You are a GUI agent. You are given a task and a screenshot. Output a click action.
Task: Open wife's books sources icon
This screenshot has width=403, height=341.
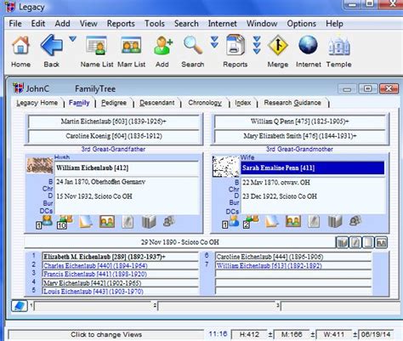[x=335, y=221]
